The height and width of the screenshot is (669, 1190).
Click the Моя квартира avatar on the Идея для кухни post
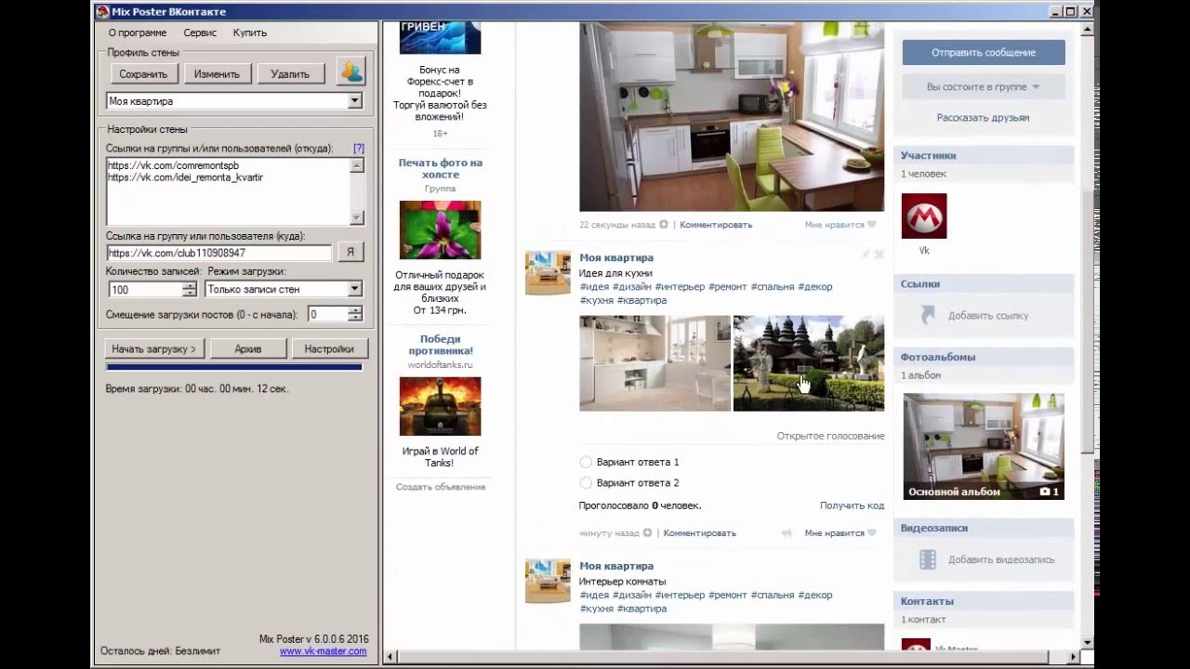(x=548, y=273)
